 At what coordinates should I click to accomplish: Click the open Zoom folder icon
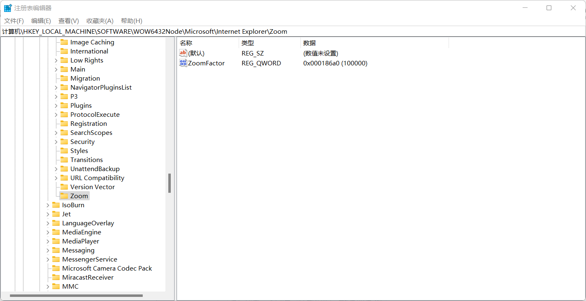(x=64, y=196)
